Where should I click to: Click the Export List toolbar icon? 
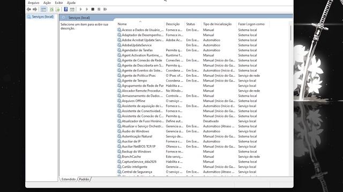(x=57, y=10)
